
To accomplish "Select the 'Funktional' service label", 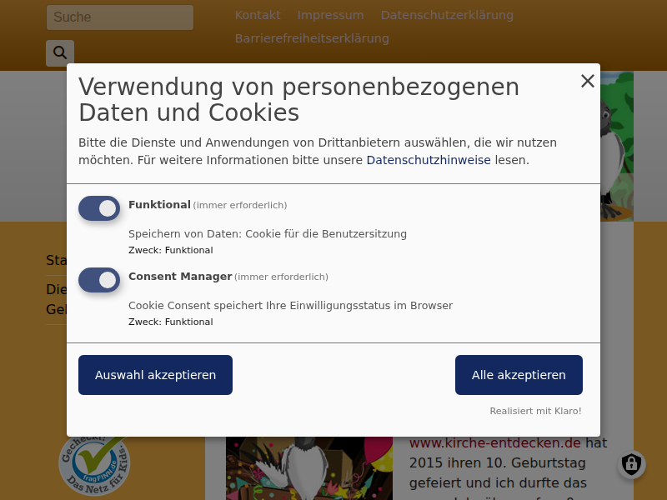I will 159,205.
